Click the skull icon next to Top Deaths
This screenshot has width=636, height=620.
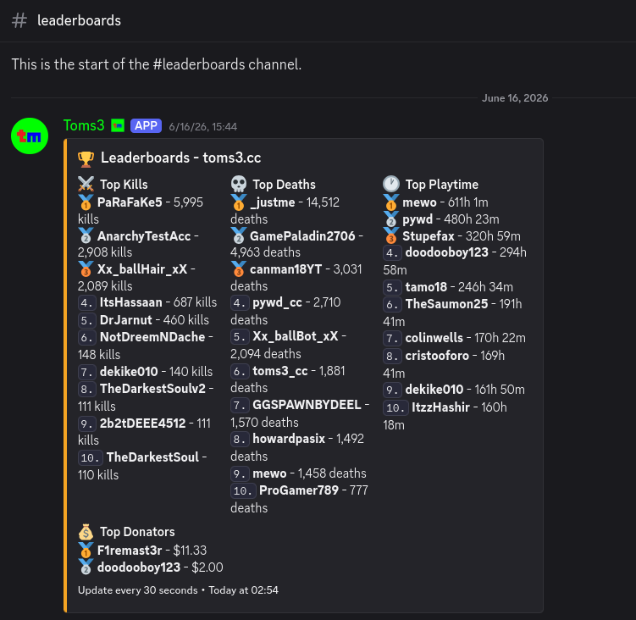point(239,184)
